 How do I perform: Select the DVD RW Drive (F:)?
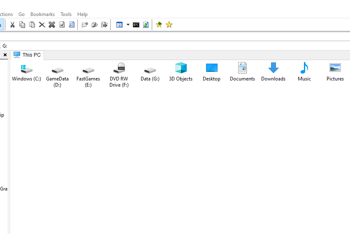point(119,75)
